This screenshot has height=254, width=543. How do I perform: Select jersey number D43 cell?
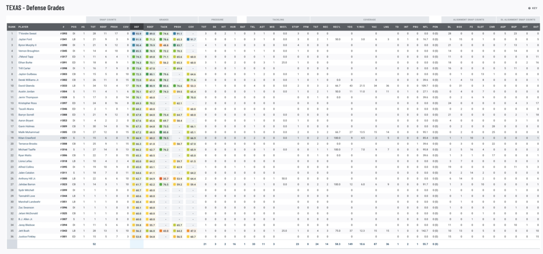pos(65,231)
